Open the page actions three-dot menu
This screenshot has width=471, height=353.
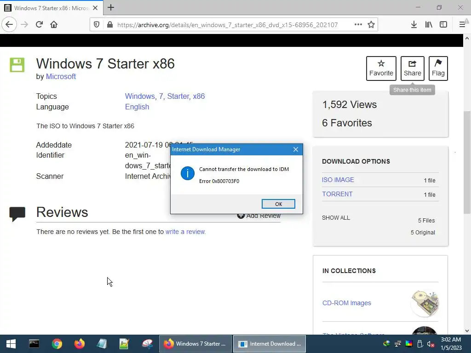(358, 25)
